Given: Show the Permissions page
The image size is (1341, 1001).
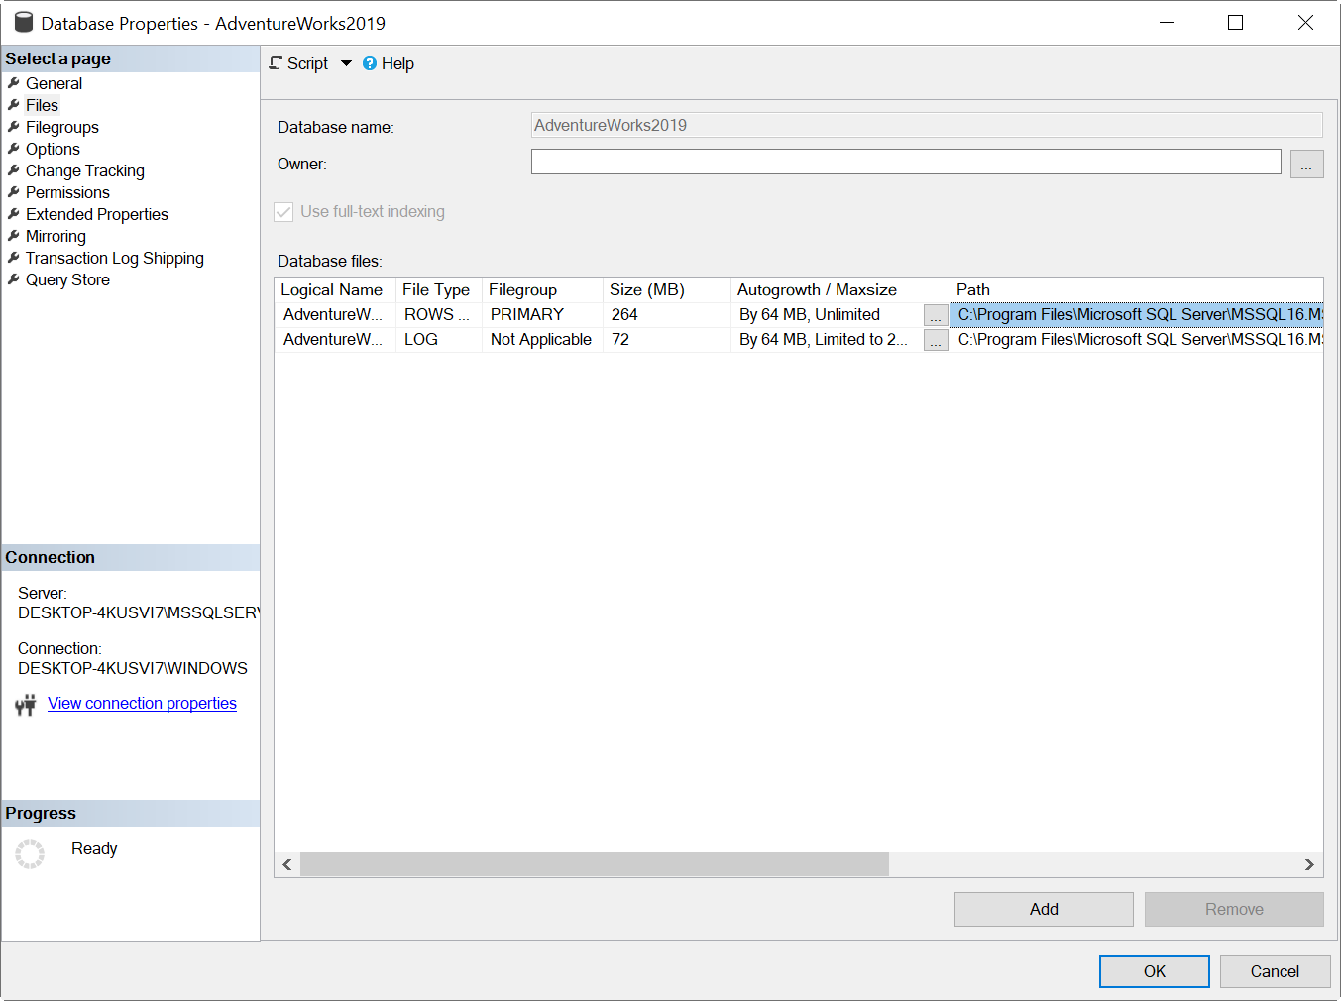Looking at the screenshot, I should click(x=67, y=192).
